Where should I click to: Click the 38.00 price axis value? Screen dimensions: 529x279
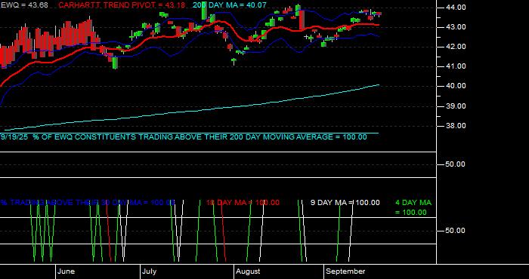(x=456, y=126)
